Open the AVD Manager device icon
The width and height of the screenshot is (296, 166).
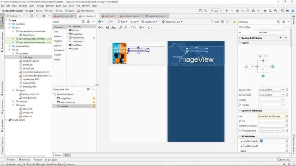[x=270, y=11]
